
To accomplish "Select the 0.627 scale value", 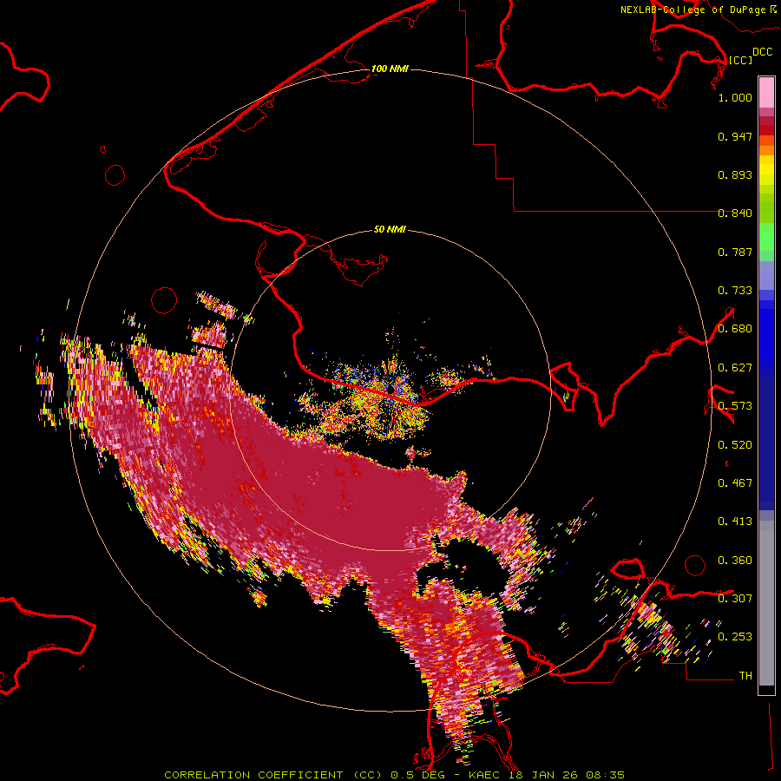I will click(735, 368).
